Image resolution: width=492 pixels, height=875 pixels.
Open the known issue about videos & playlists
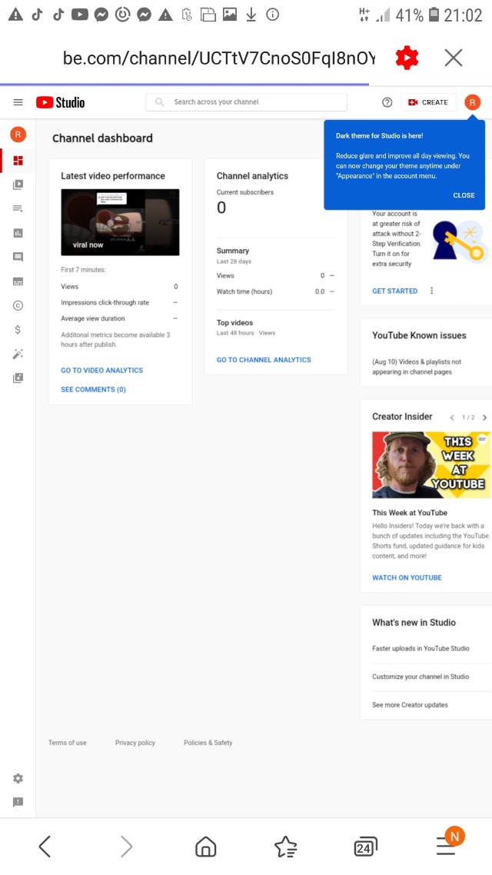click(x=417, y=367)
